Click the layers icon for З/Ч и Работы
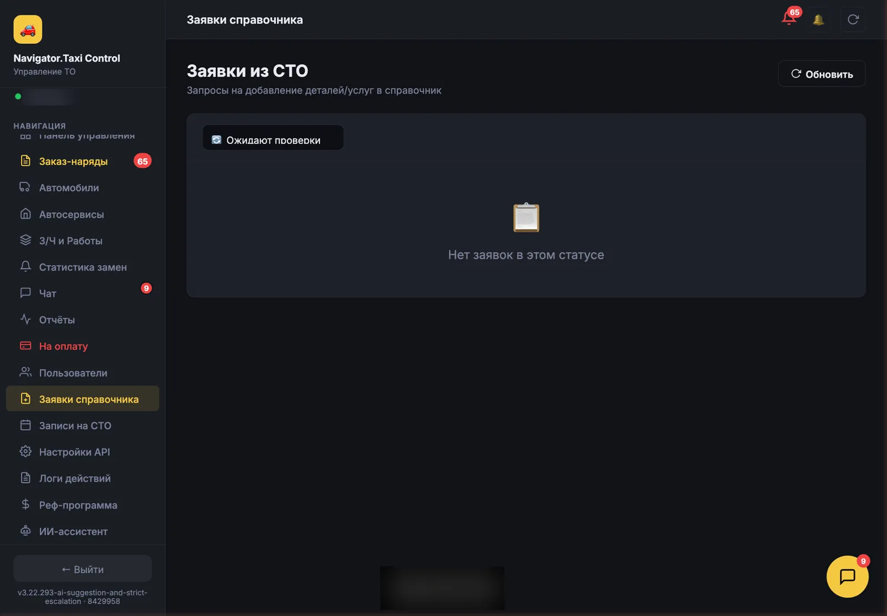 tap(26, 240)
